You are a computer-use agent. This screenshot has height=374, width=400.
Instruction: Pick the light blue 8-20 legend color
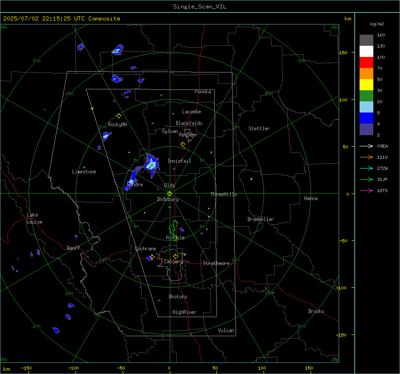pos(366,107)
